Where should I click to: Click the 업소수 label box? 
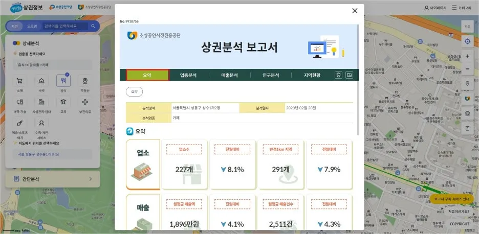184,149
